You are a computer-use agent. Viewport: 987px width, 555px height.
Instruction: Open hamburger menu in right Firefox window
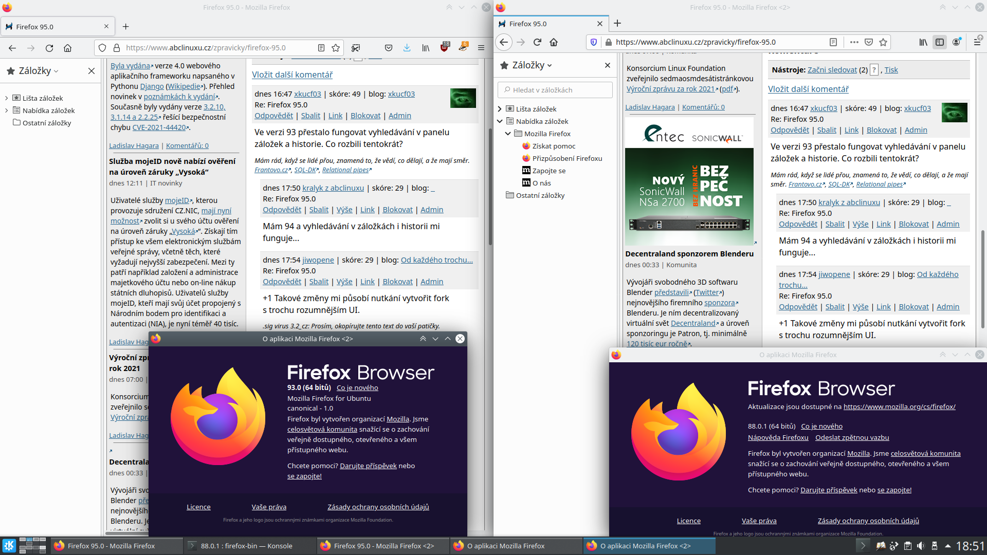pyautogui.click(x=978, y=41)
